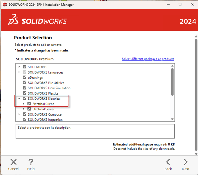Click the SOLIDWORKS logo in red banner
This screenshot has width=198, height=175.
click(x=37, y=21)
